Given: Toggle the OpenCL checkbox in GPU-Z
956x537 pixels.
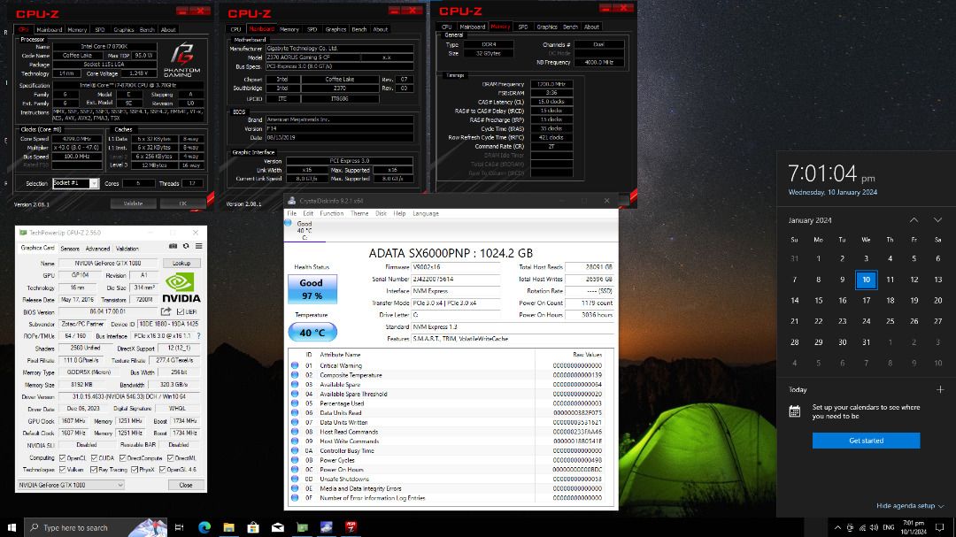Looking at the screenshot, I should pos(62,457).
